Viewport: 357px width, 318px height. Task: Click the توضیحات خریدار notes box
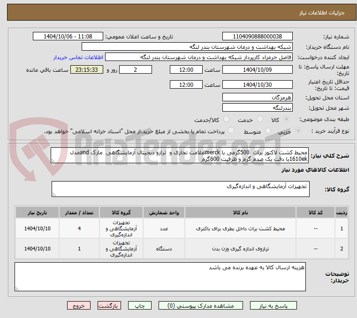tap(160, 277)
